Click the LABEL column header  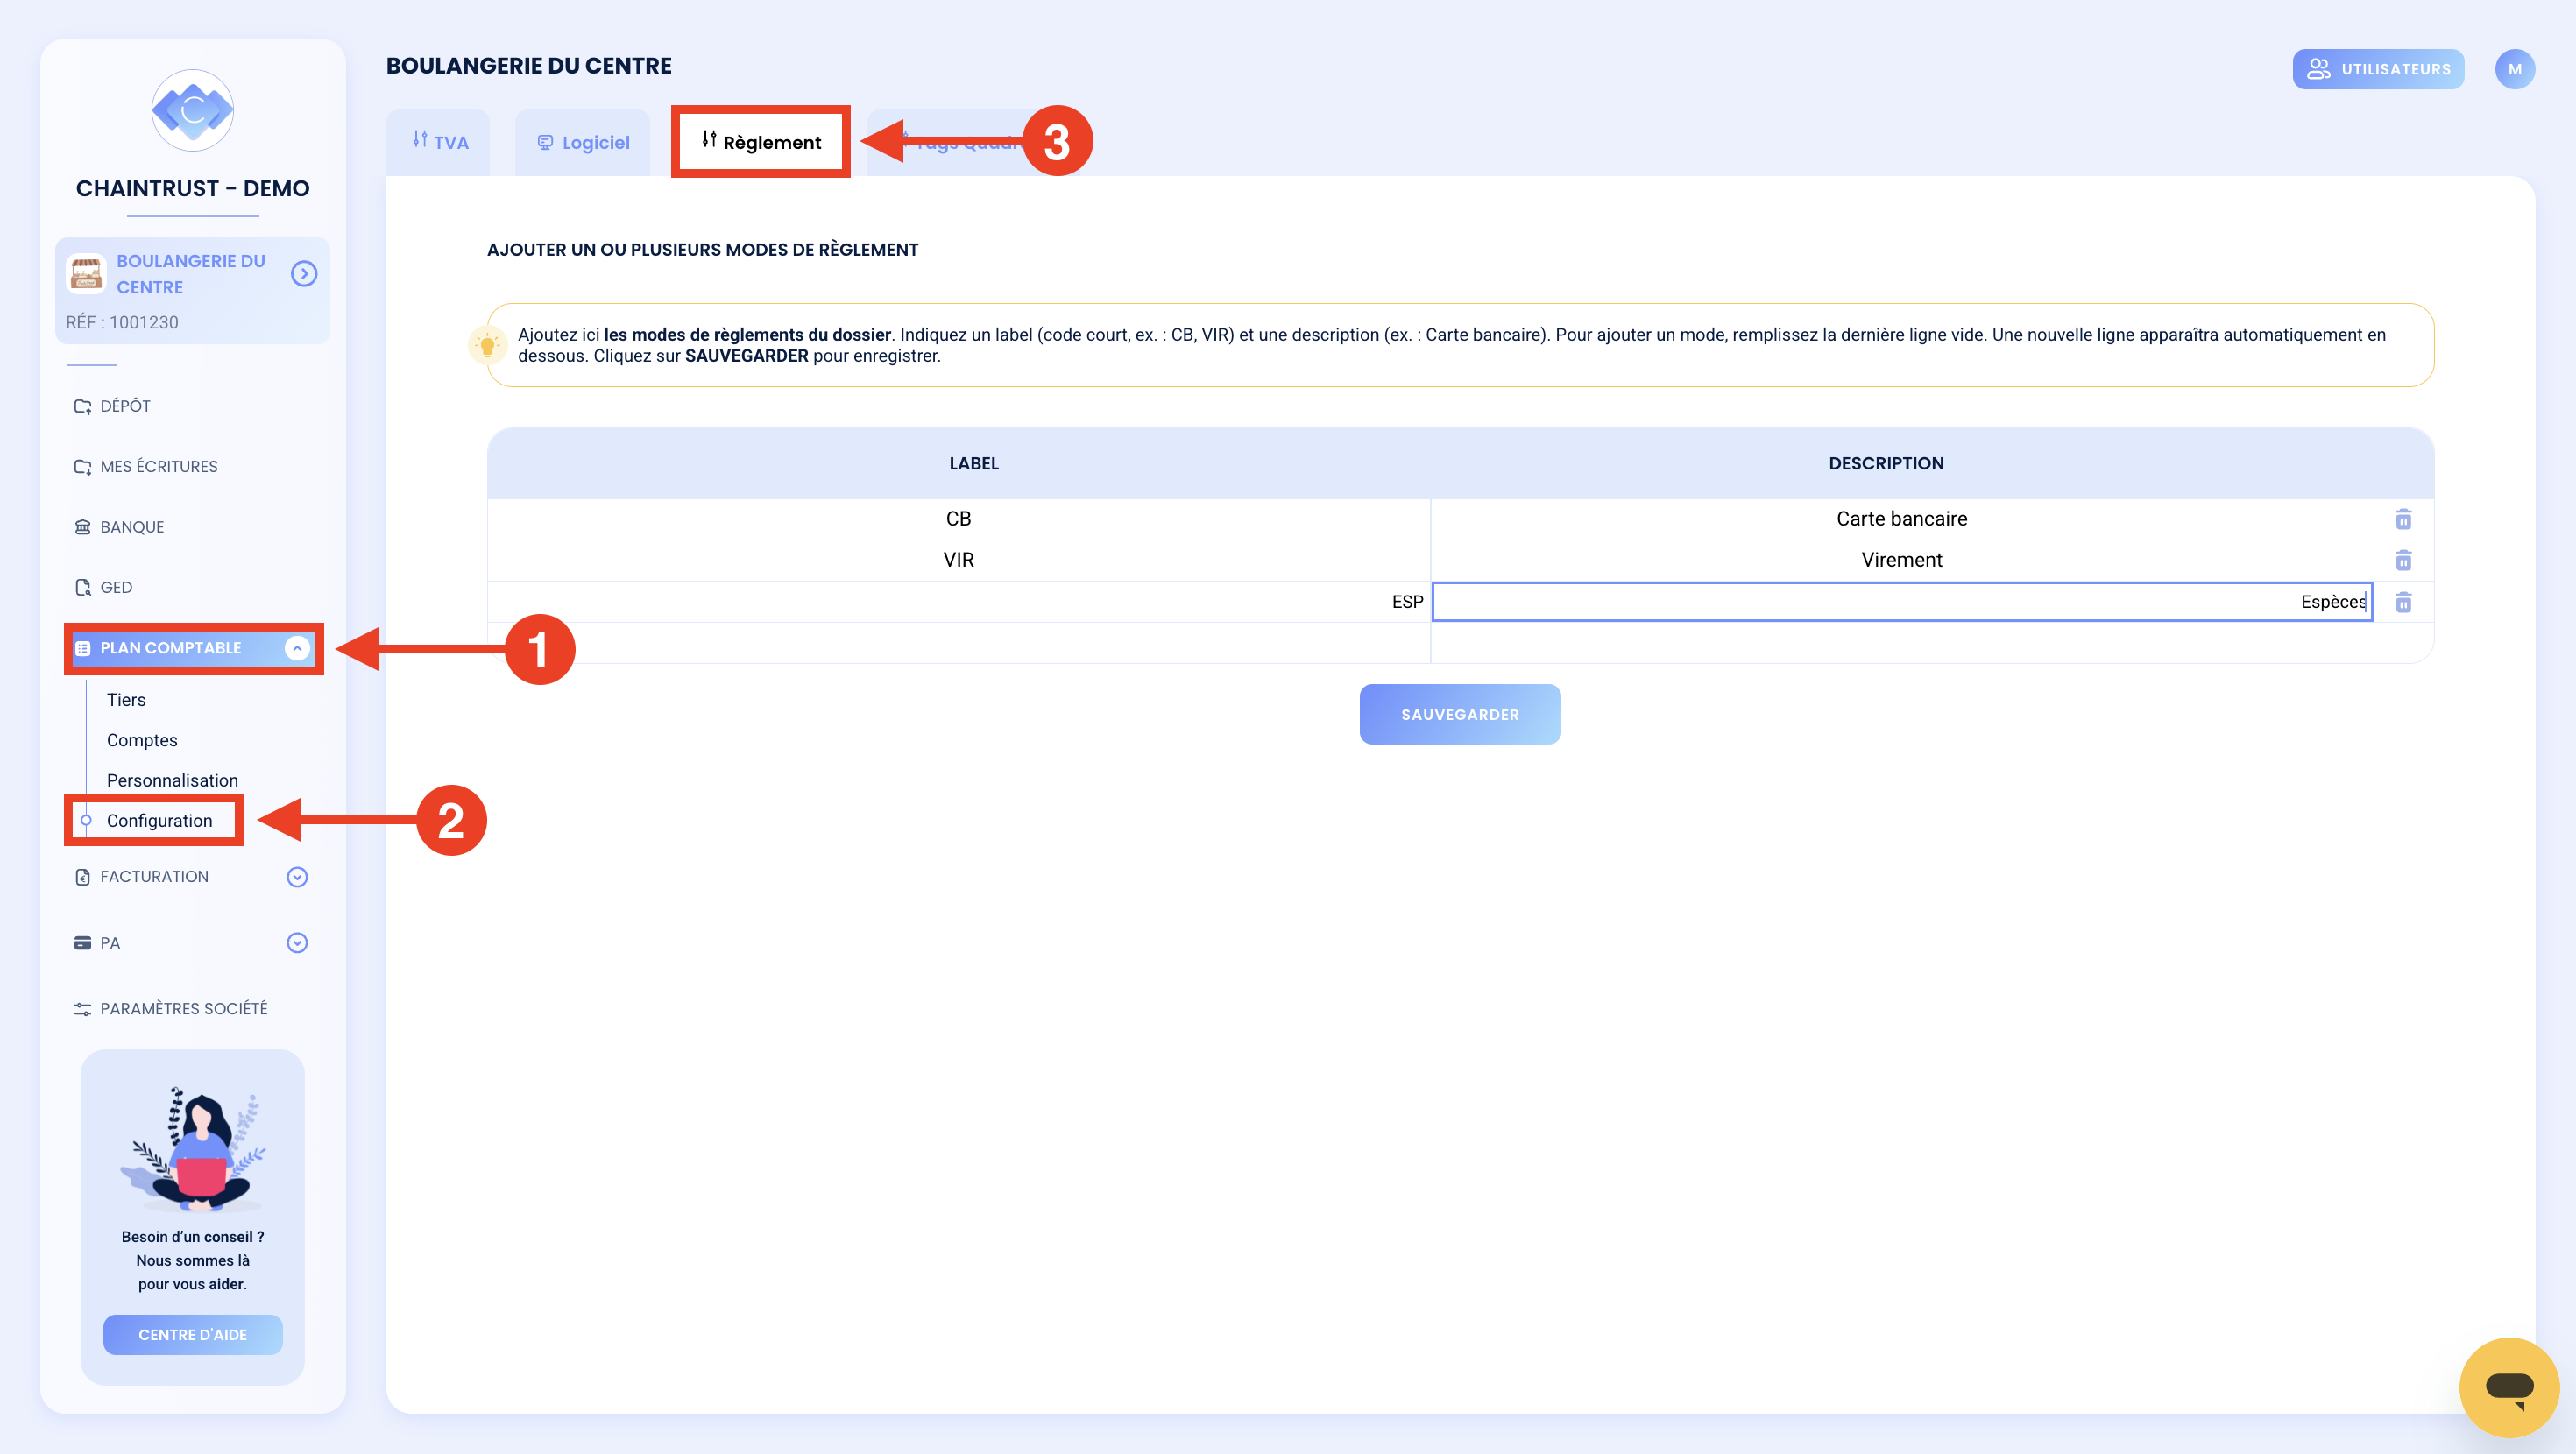[x=973, y=463]
